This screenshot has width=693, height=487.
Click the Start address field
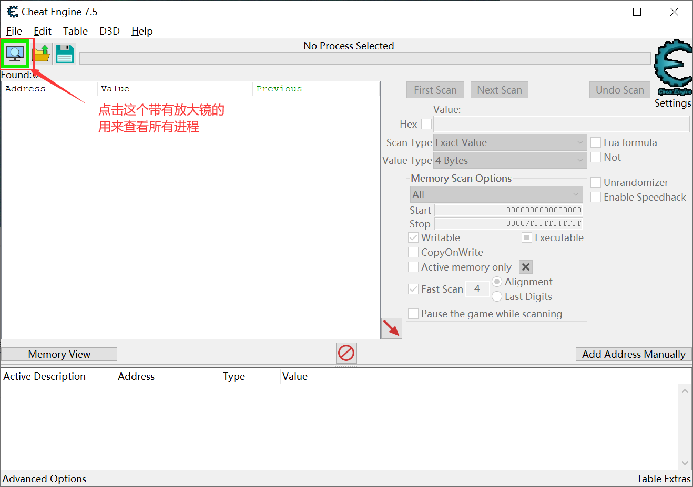pos(509,210)
